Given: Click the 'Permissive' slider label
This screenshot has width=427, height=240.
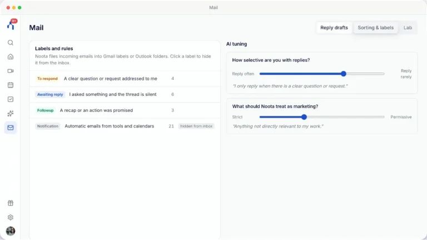Looking at the screenshot, I should coord(401,117).
